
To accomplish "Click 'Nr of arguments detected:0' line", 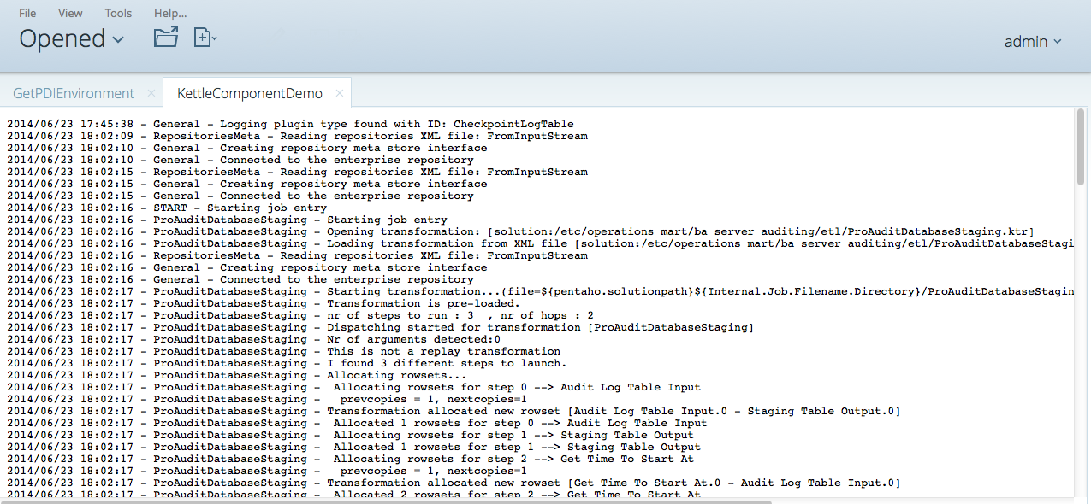I will 253,339.
